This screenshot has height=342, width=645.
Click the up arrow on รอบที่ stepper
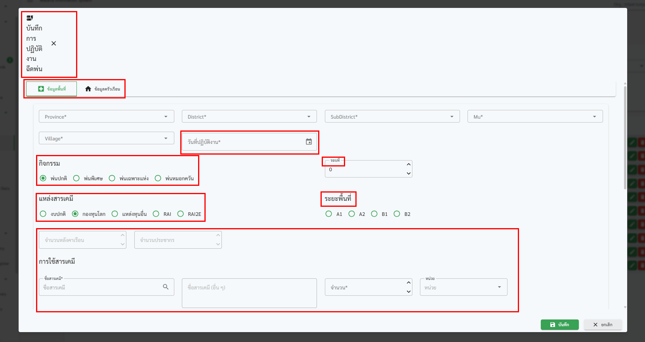(408, 164)
